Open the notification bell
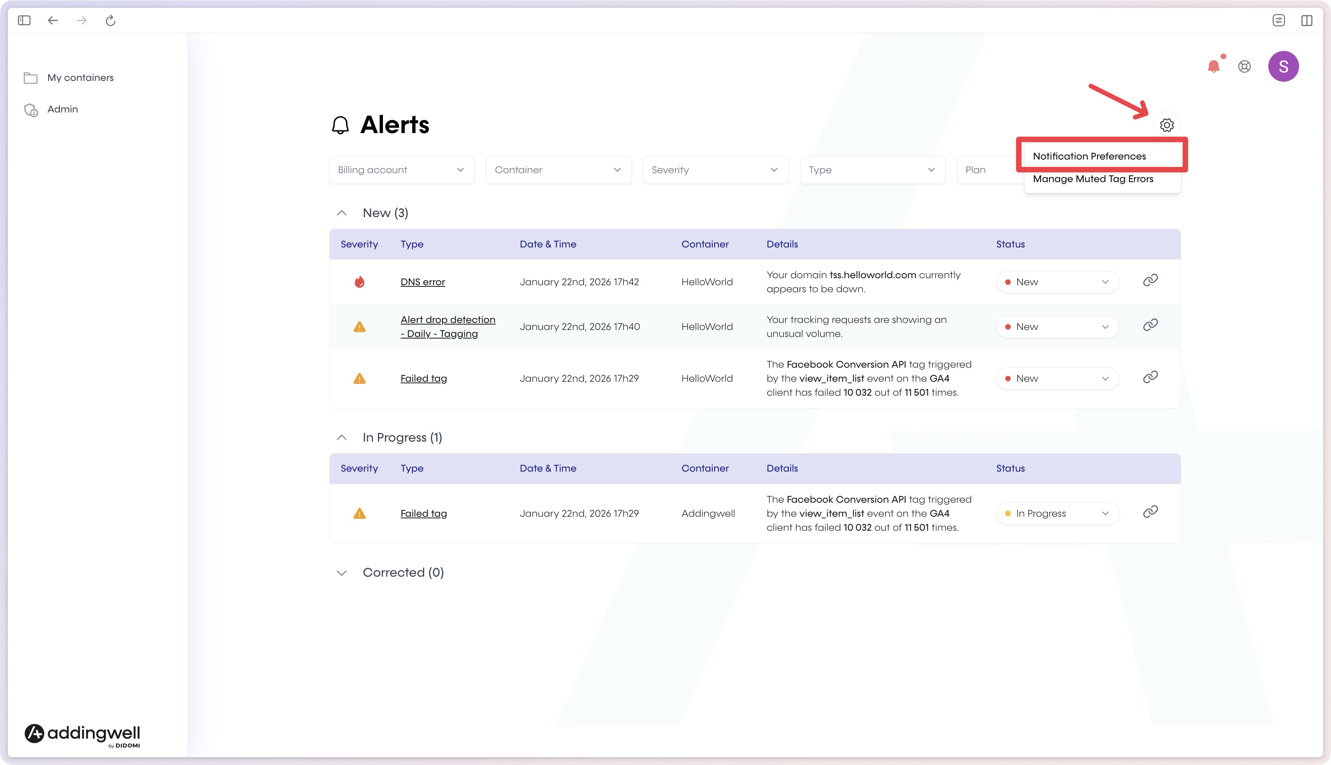 (x=1214, y=66)
